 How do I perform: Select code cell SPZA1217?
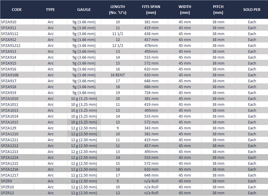[x=17, y=175]
